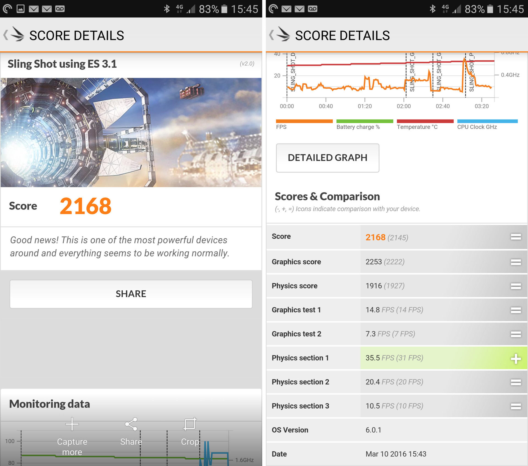
Task: Tap equals icon on Graphics test 1
Action: point(516,310)
